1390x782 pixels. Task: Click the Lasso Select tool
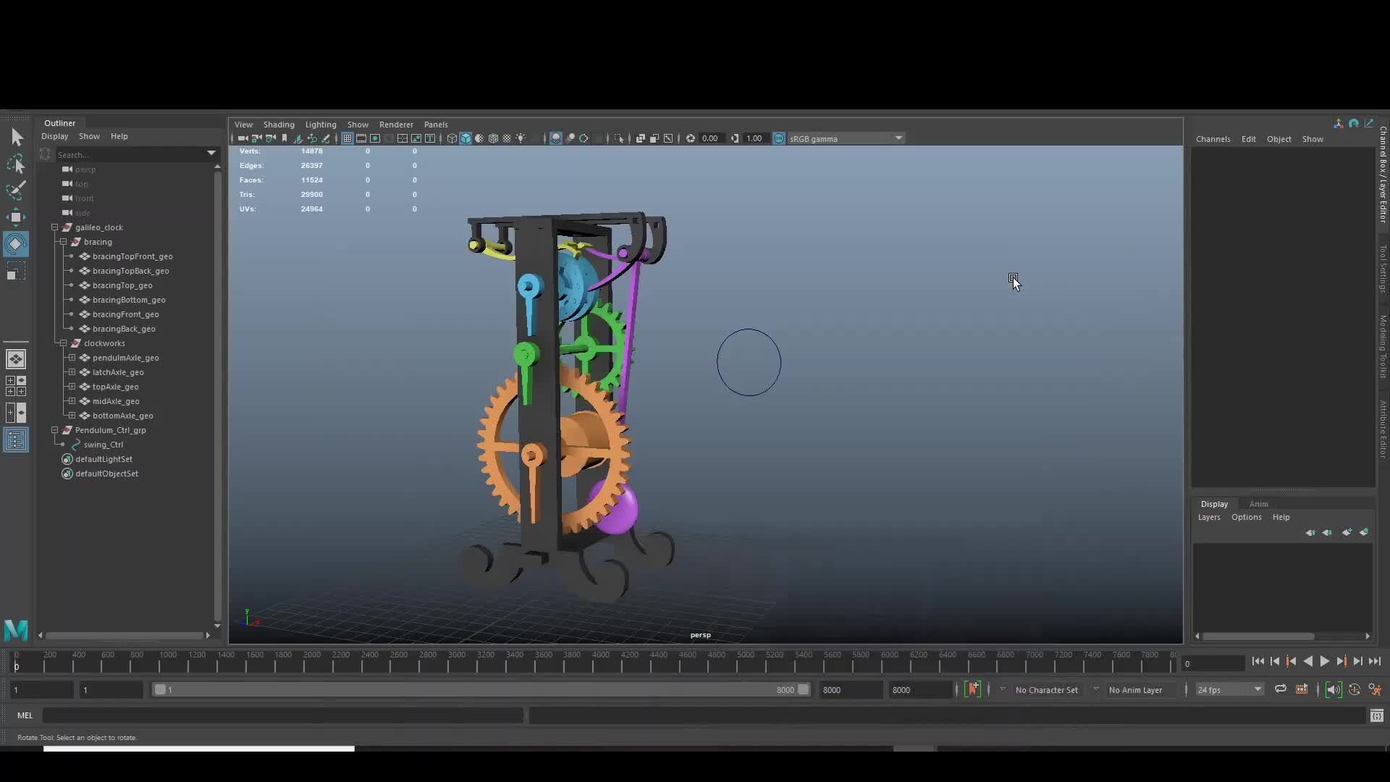16,164
